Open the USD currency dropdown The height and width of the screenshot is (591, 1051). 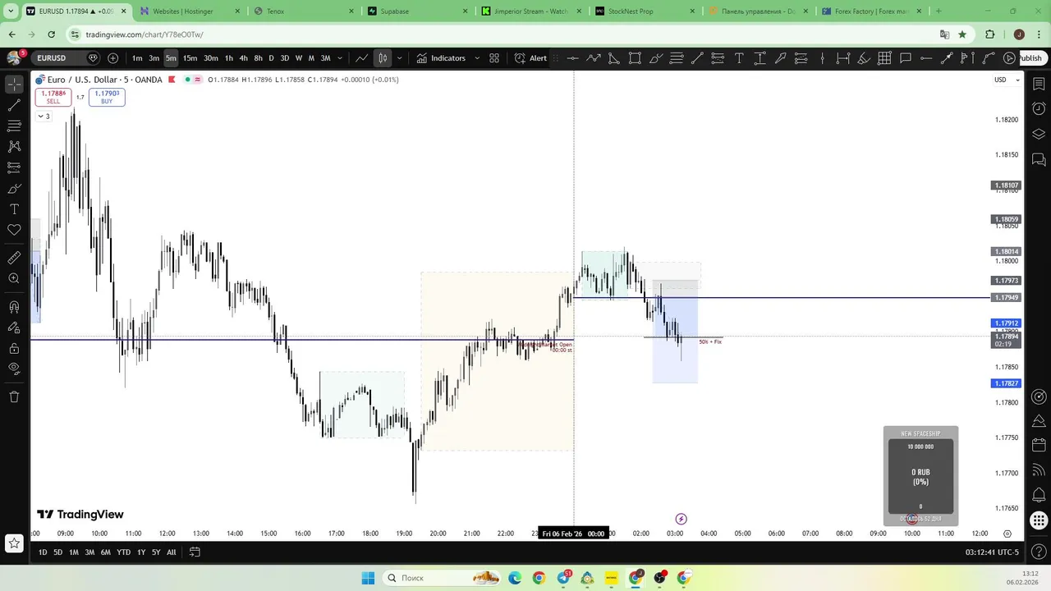coord(1007,80)
